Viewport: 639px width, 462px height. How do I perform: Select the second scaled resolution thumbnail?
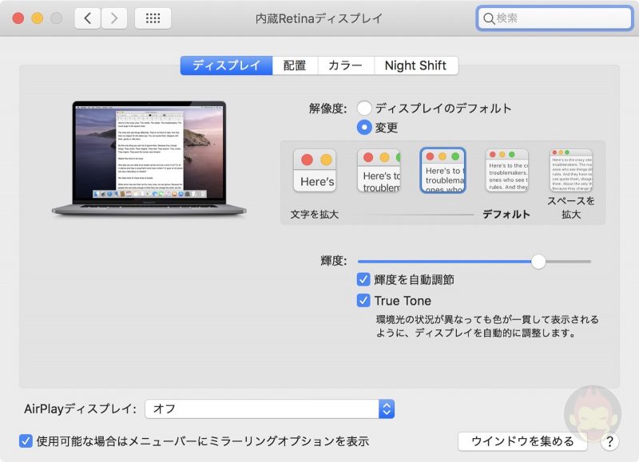coord(379,171)
